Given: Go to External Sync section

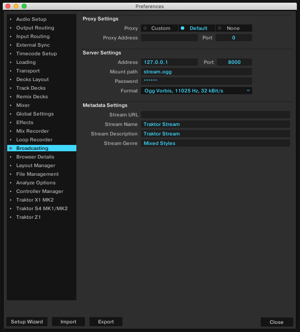Looking at the screenshot, I should coord(42,45).
